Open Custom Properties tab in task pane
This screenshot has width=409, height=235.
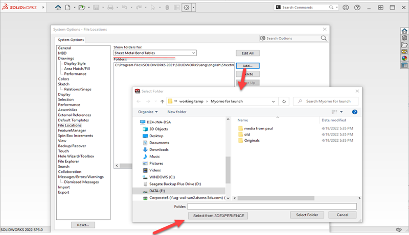point(404,65)
